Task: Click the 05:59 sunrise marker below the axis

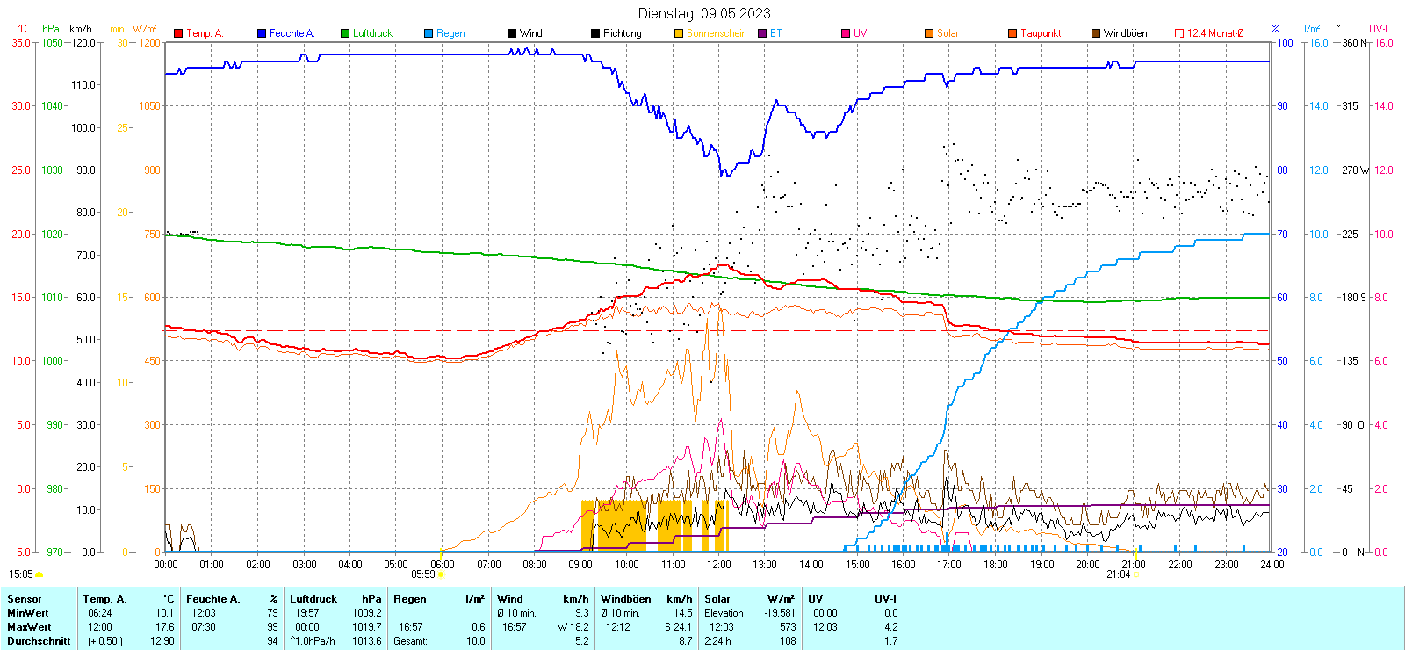Action: pyautogui.click(x=423, y=574)
